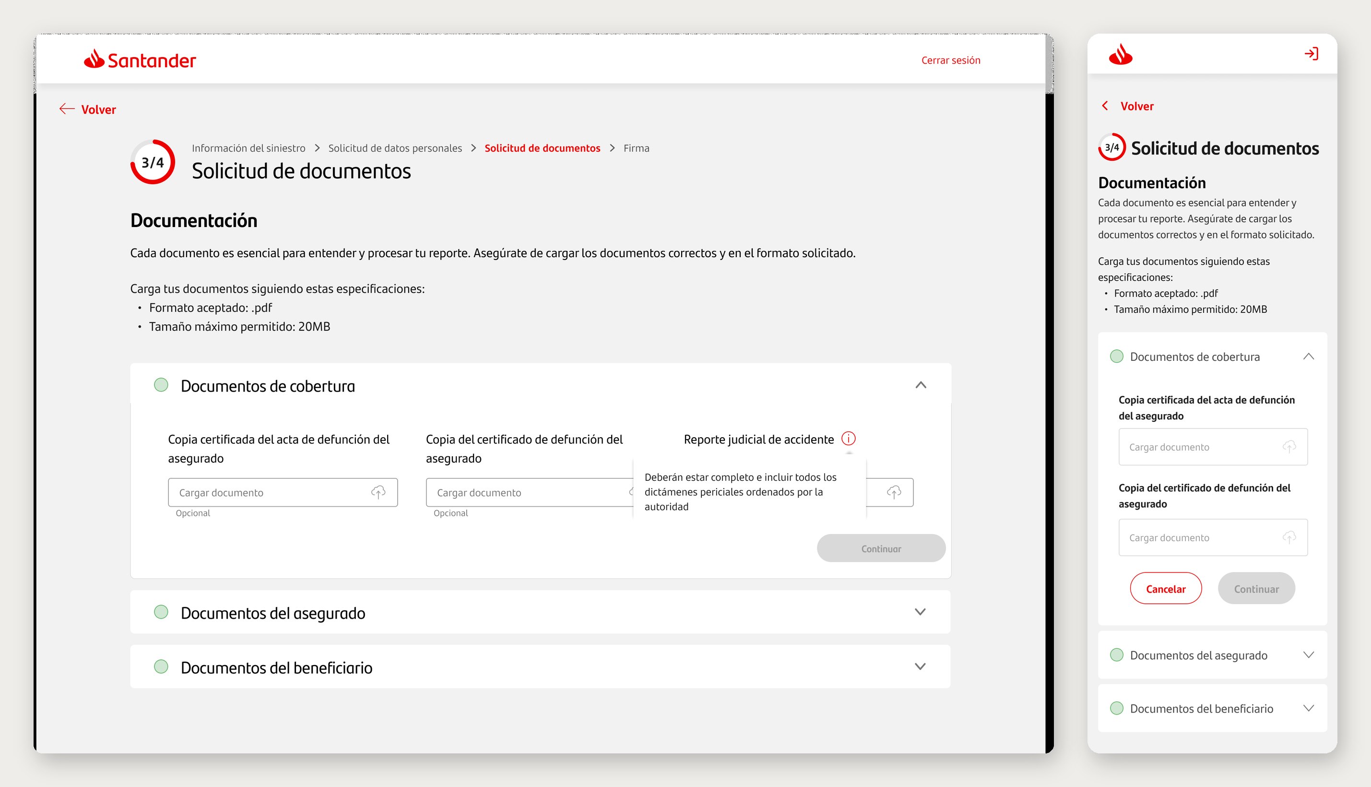Click the 3/4 progress ring on desktop
Viewport: 1371px width, 787px height.
click(153, 162)
